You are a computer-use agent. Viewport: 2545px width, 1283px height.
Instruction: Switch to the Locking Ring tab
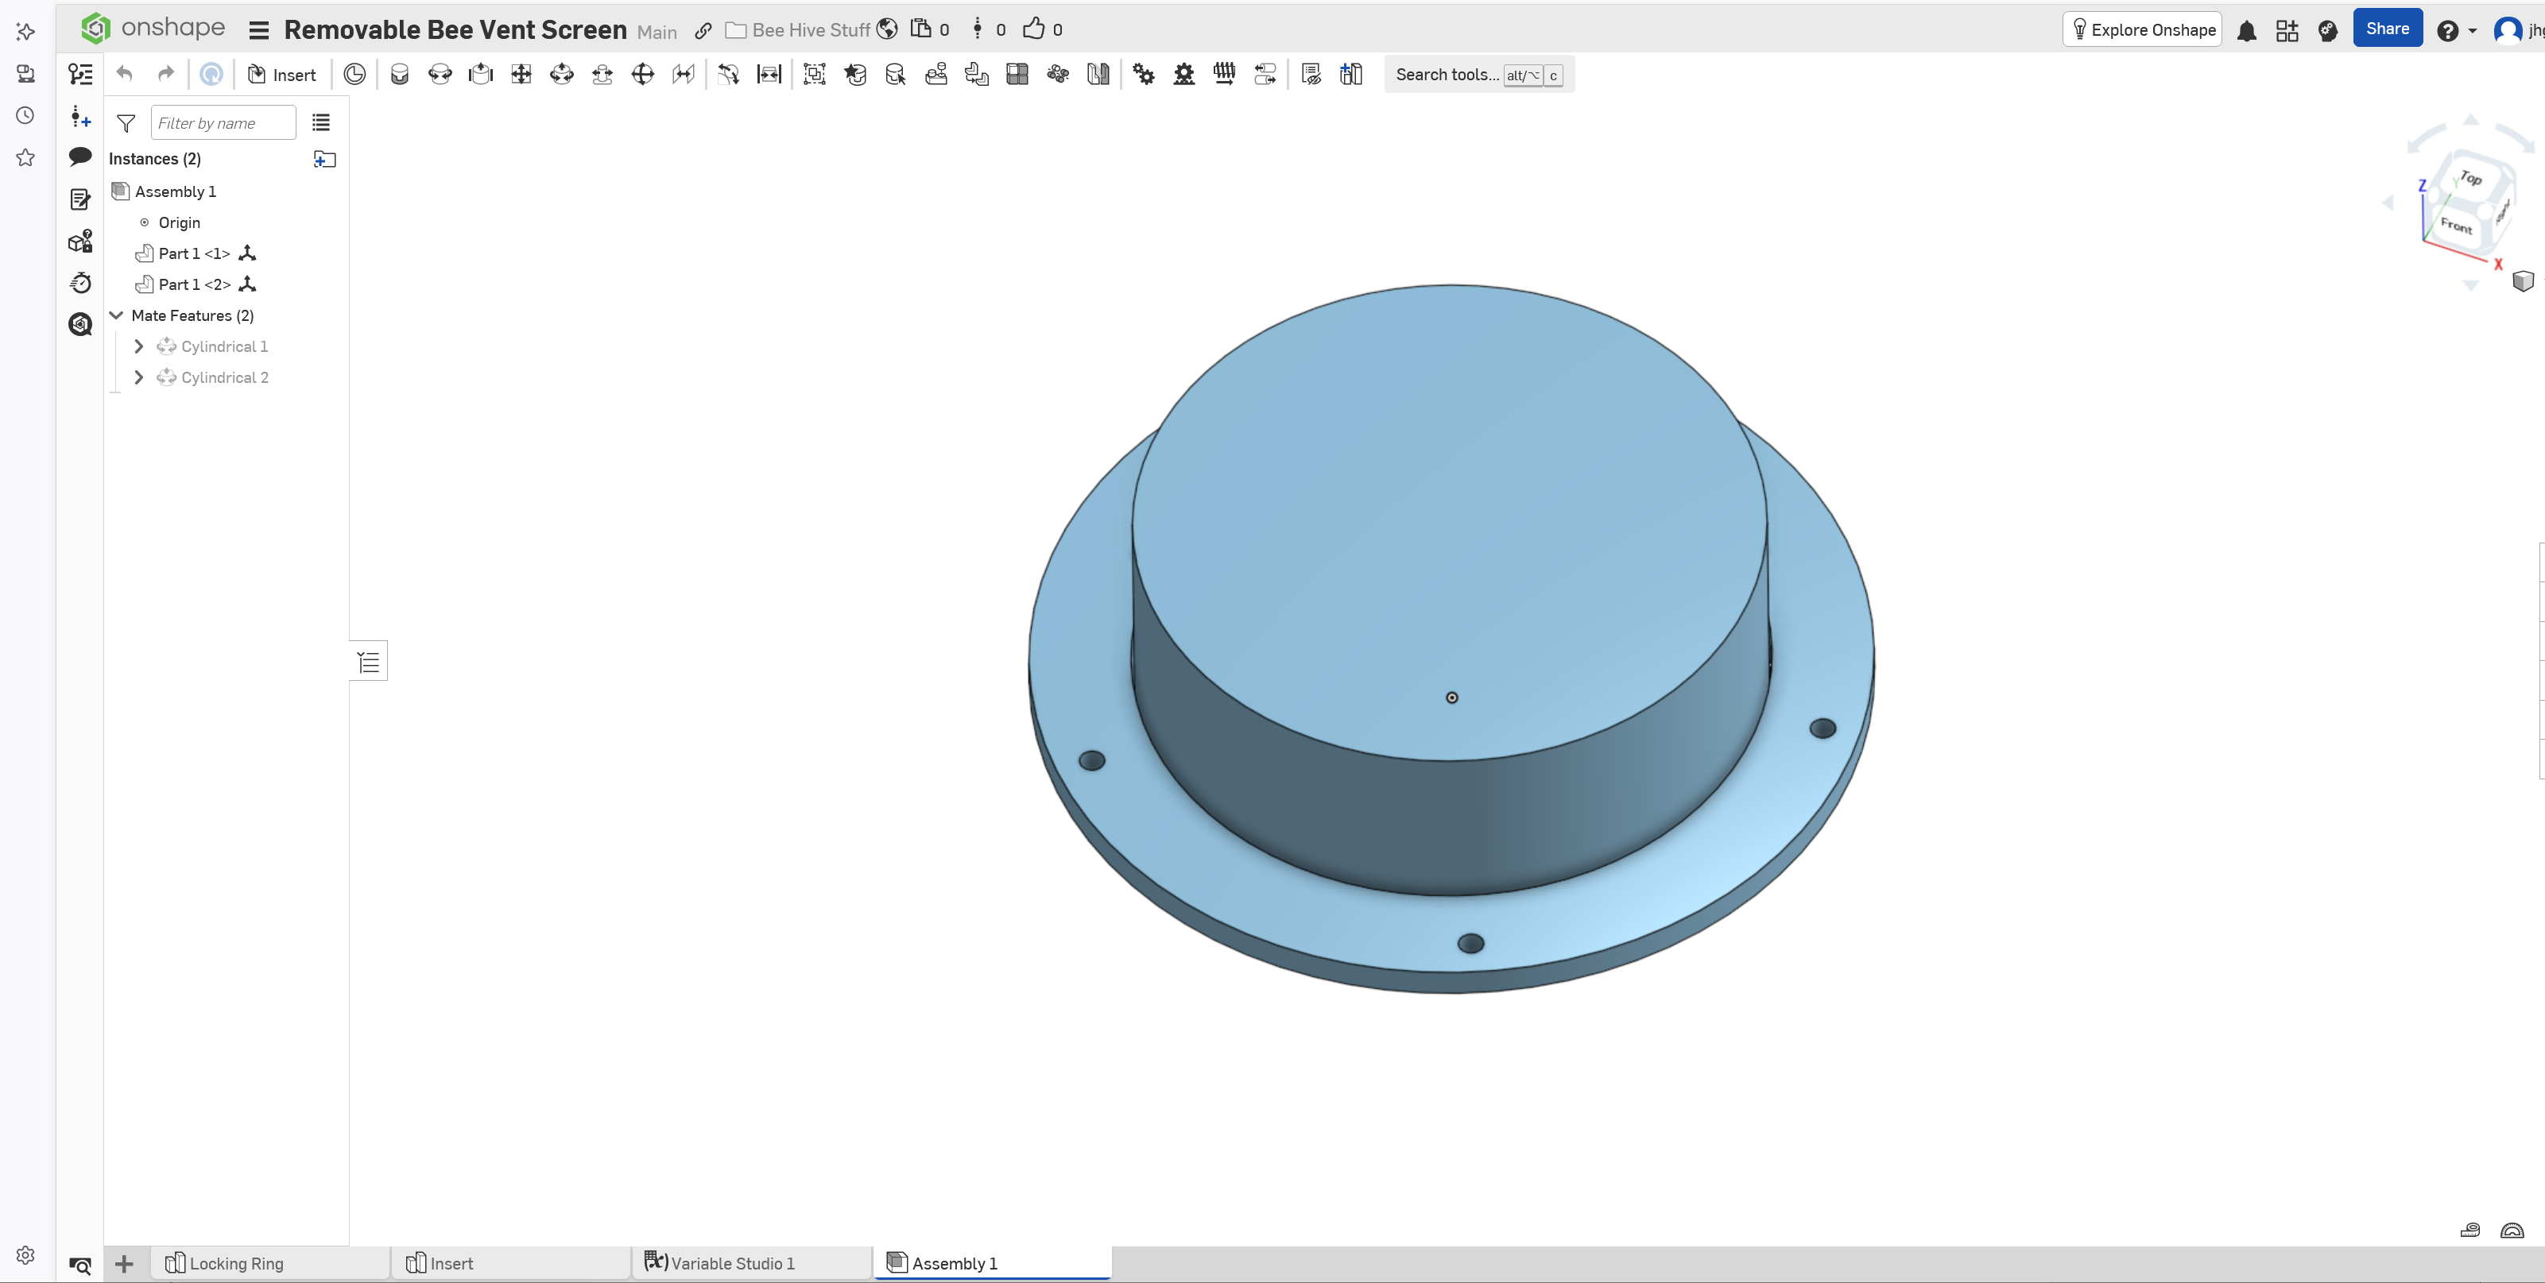pos(236,1263)
